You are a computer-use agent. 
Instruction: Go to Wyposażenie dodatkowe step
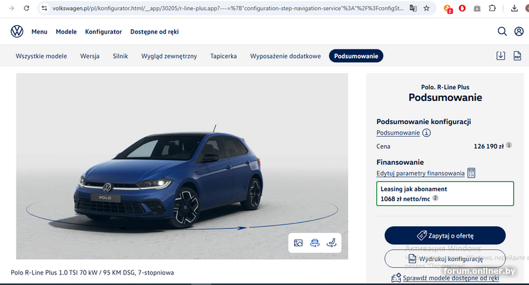pyautogui.click(x=286, y=56)
